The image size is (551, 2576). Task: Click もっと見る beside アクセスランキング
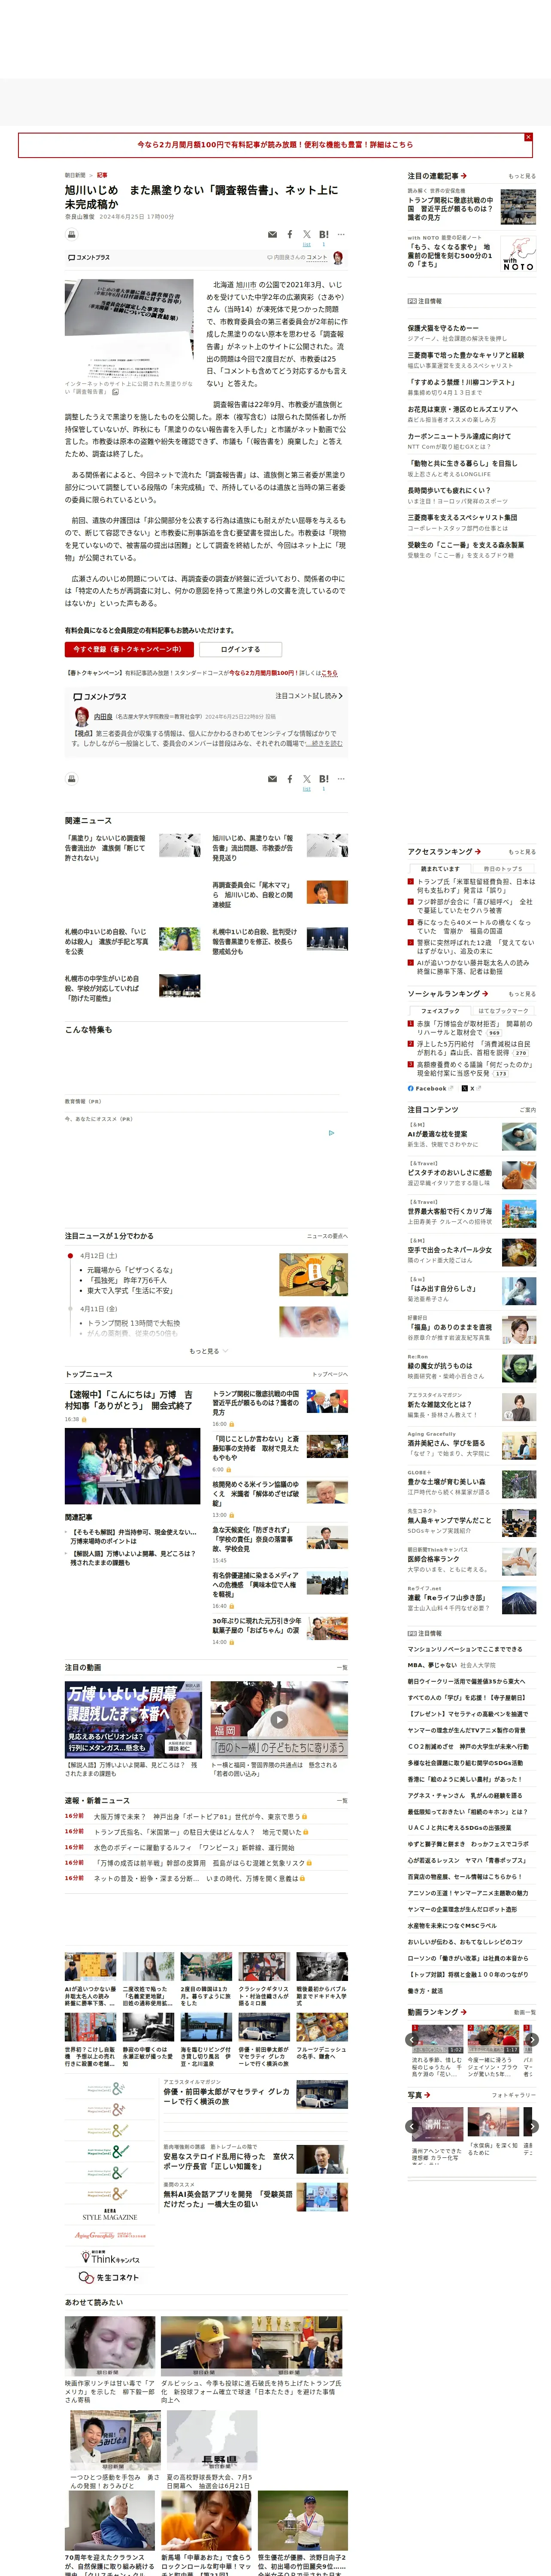(x=522, y=852)
